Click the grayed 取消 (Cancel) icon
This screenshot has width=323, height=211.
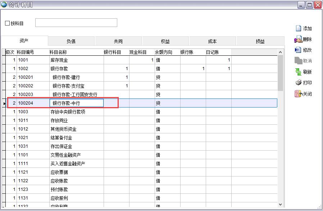[x=298, y=61]
